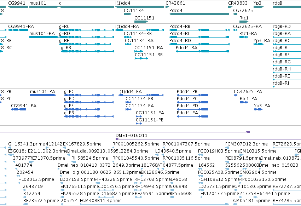The height and width of the screenshot is (206, 301).
Task: Select the Rtc1-RA transcript label
Action: click(x=248, y=33)
